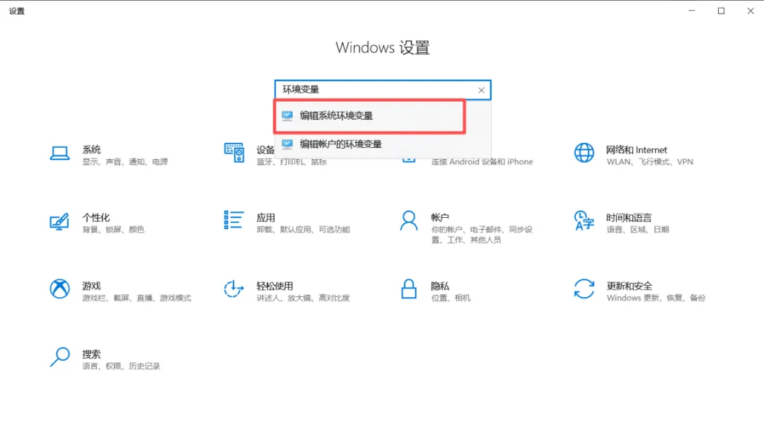This screenshot has width=764, height=440.
Task: Click the 轻松使用 category title
Action: click(x=274, y=286)
